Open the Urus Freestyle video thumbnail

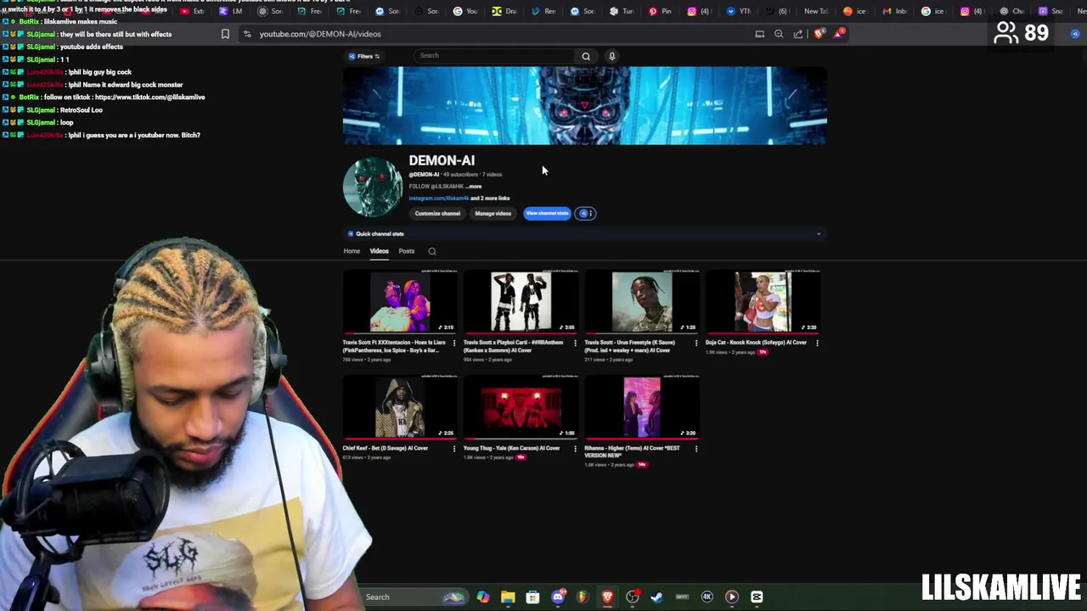pos(642,301)
